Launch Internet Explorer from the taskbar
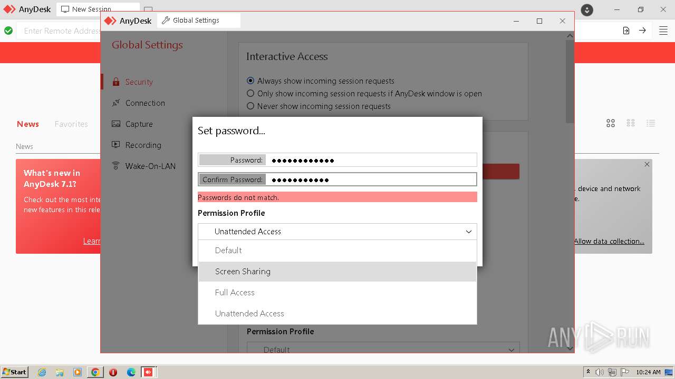Screen dimensions: 675x379 42,372
